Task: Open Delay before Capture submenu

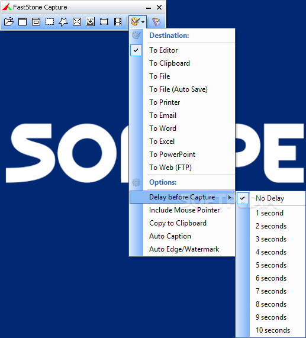Action: point(182,197)
